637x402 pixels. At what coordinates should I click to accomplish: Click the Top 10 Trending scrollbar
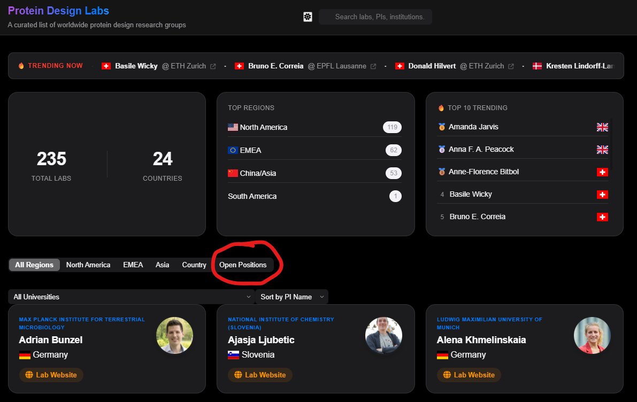coord(610,143)
